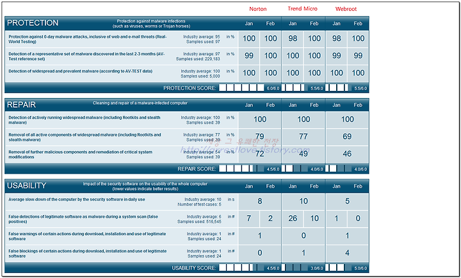Select the 5.0/6.0 usability score value

click(360, 268)
